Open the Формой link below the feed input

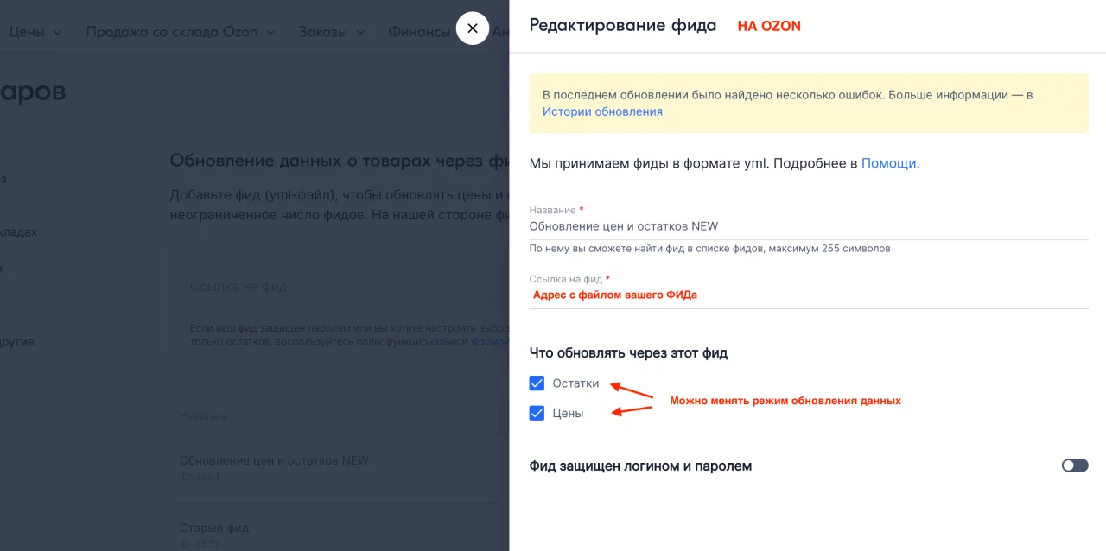(x=490, y=342)
